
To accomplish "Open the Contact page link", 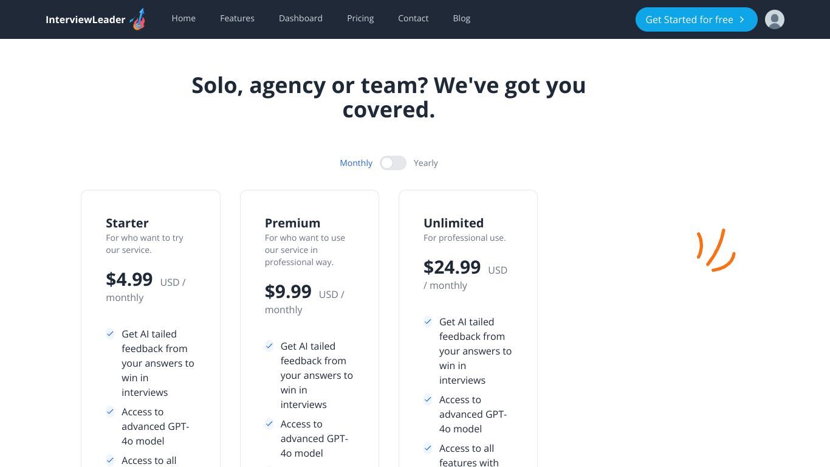I will [x=413, y=18].
